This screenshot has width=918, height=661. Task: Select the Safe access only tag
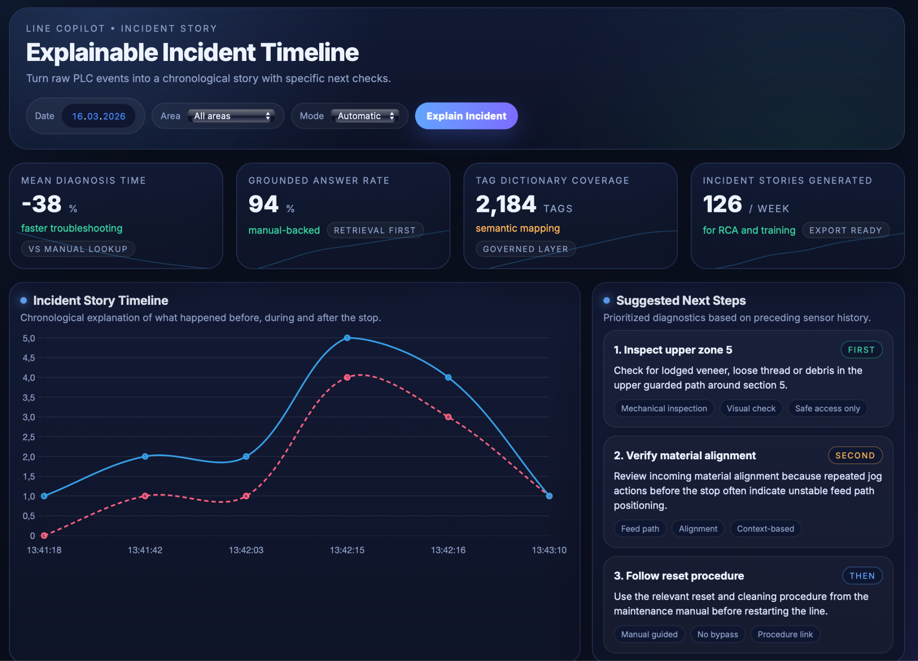[x=827, y=409]
